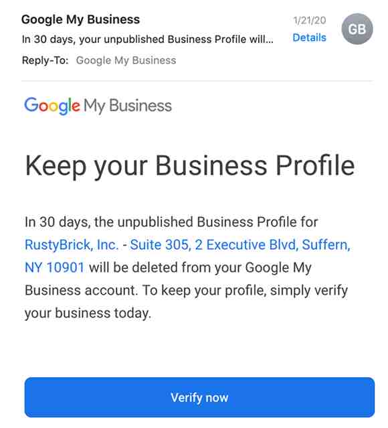Click the colorful Google word in the logo
This screenshot has width=388, height=428.
click(52, 106)
